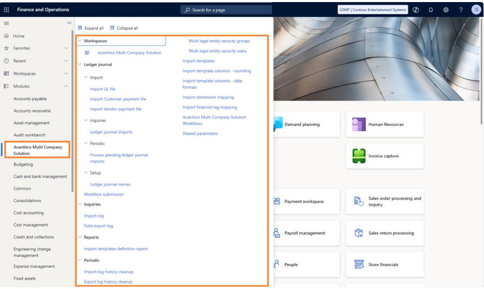Image resolution: width=484 pixels, height=289 pixels.
Task: Open the settings gear
Action: pyautogui.click(x=446, y=10)
